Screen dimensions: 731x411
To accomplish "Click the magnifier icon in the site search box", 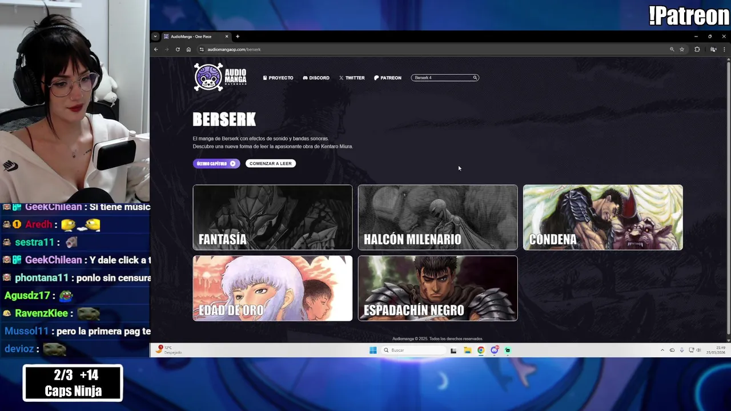I will [x=475, y=78].
